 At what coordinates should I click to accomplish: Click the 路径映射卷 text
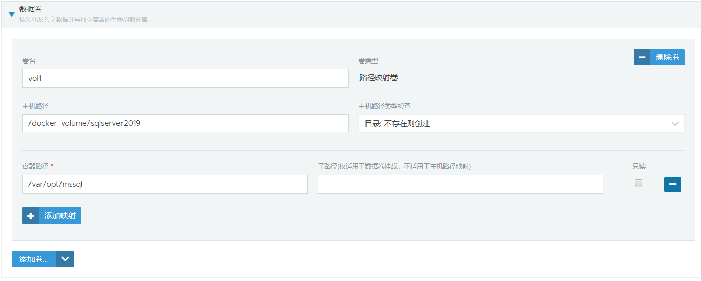[379, 78]
